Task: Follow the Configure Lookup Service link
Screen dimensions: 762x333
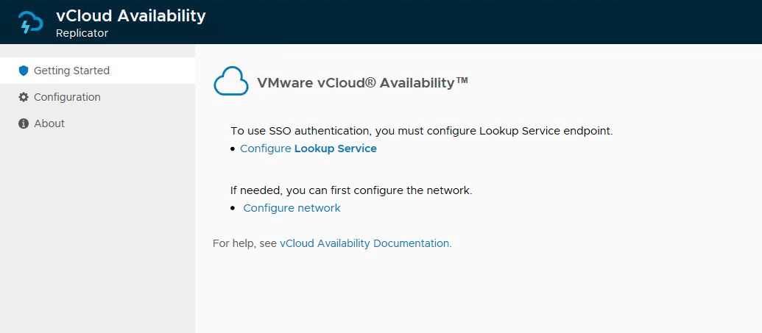Action: 308,148
